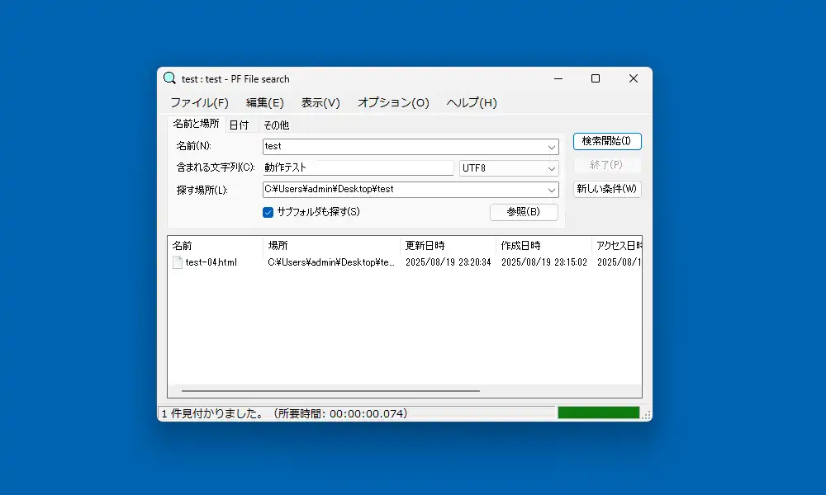The width and height of the screenshot is (826, 495).
Task: Expand the 探す場所 folder path dropdown
Action: [553, 189]
